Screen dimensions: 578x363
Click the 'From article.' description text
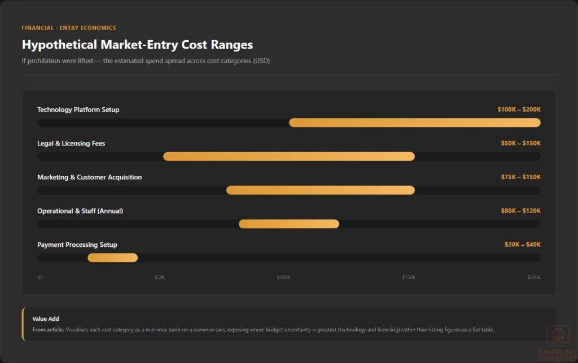tap(263, 330)
